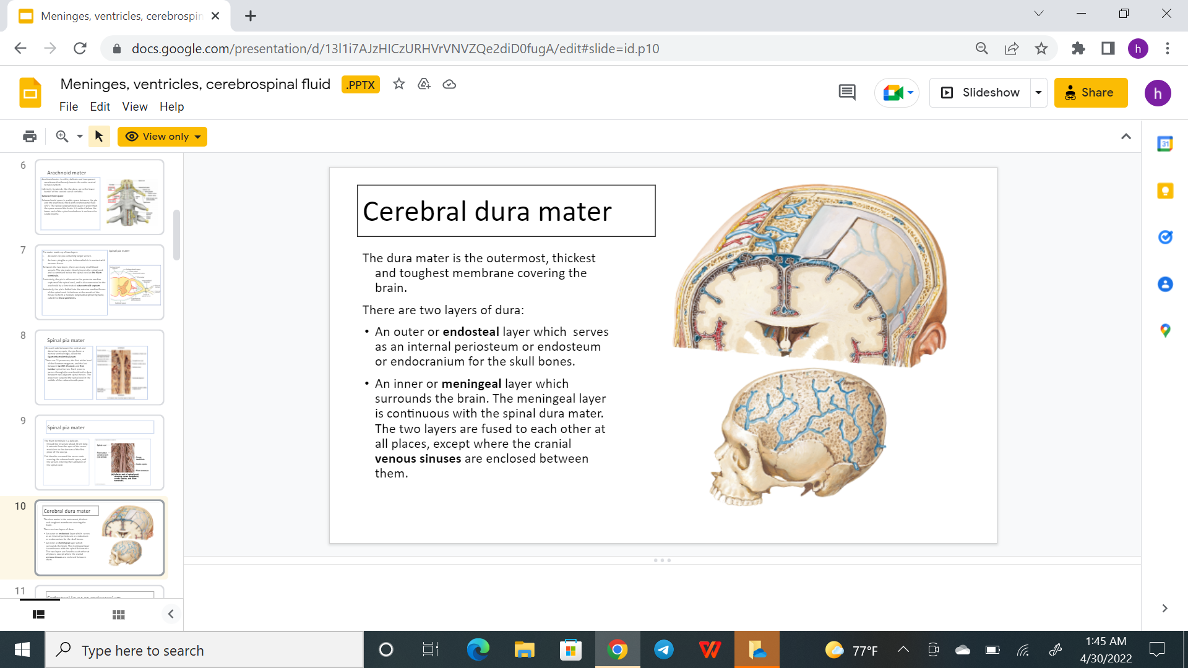Image resolution: width=1188 pixels, height=668 pixels.
Task: Open the File menu
Action: (x=69, y=106)
